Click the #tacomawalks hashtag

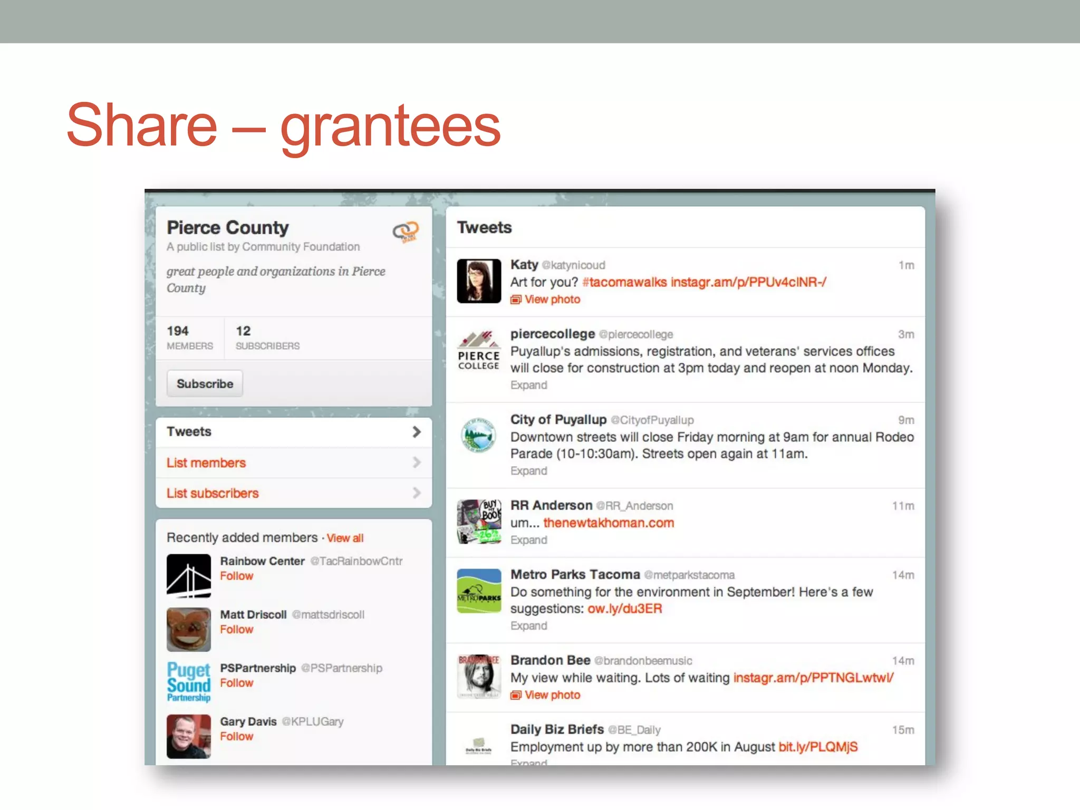click(x=624, y=282)
